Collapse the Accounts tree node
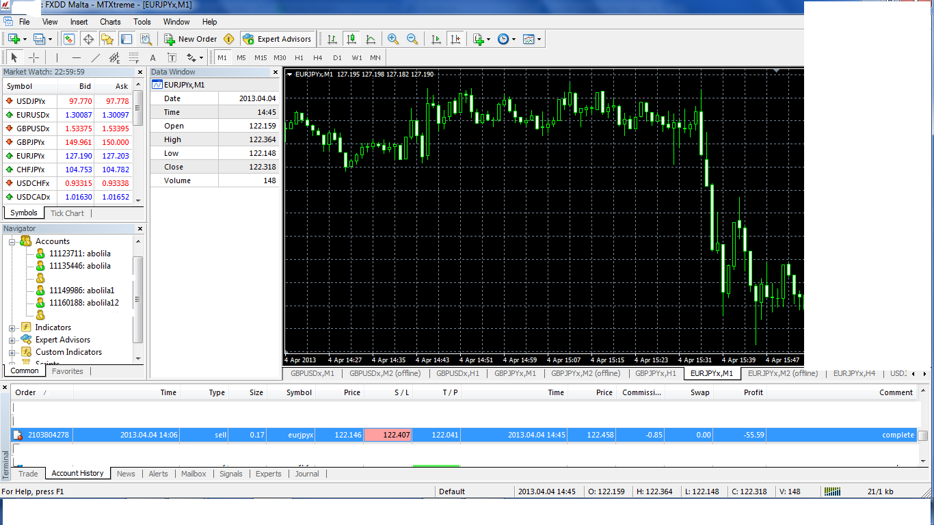The height and width of the screenshot is (525, 934). [x=12, y=241]
